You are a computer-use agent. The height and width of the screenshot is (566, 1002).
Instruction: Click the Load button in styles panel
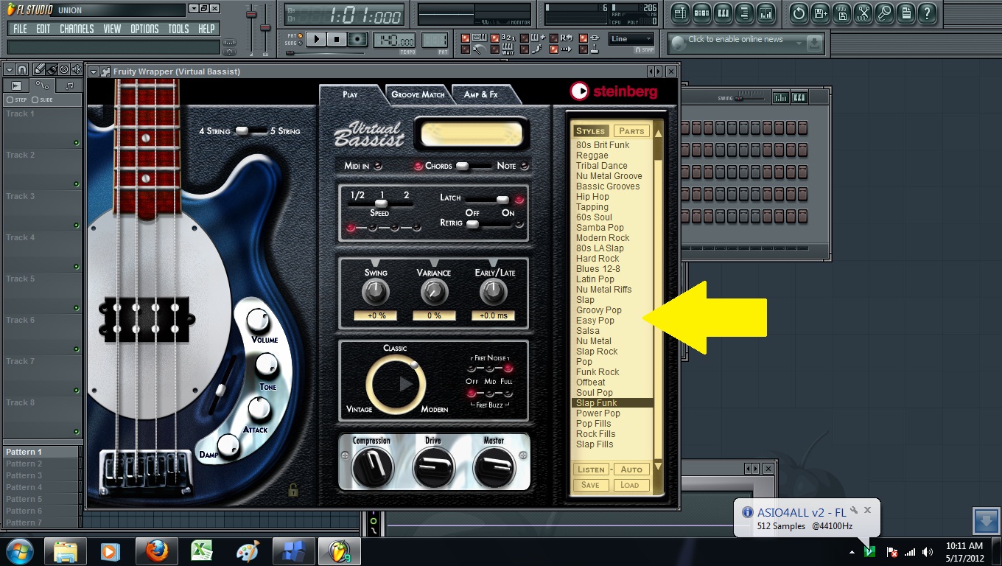630,485
